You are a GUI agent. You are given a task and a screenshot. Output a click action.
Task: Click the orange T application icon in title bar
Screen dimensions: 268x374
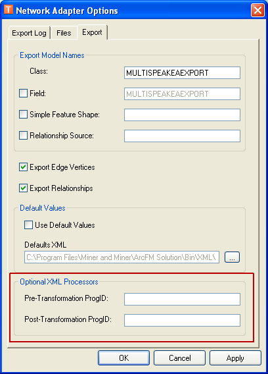pos(9,10)
